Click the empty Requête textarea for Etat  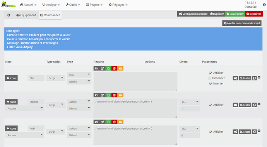135,81
